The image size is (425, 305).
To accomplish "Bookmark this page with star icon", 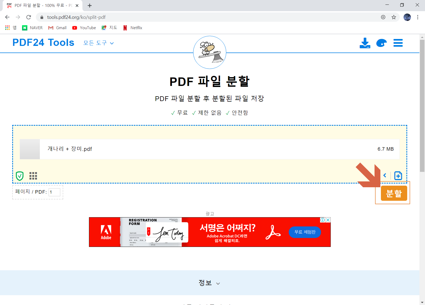I will [x=394, y=17].
